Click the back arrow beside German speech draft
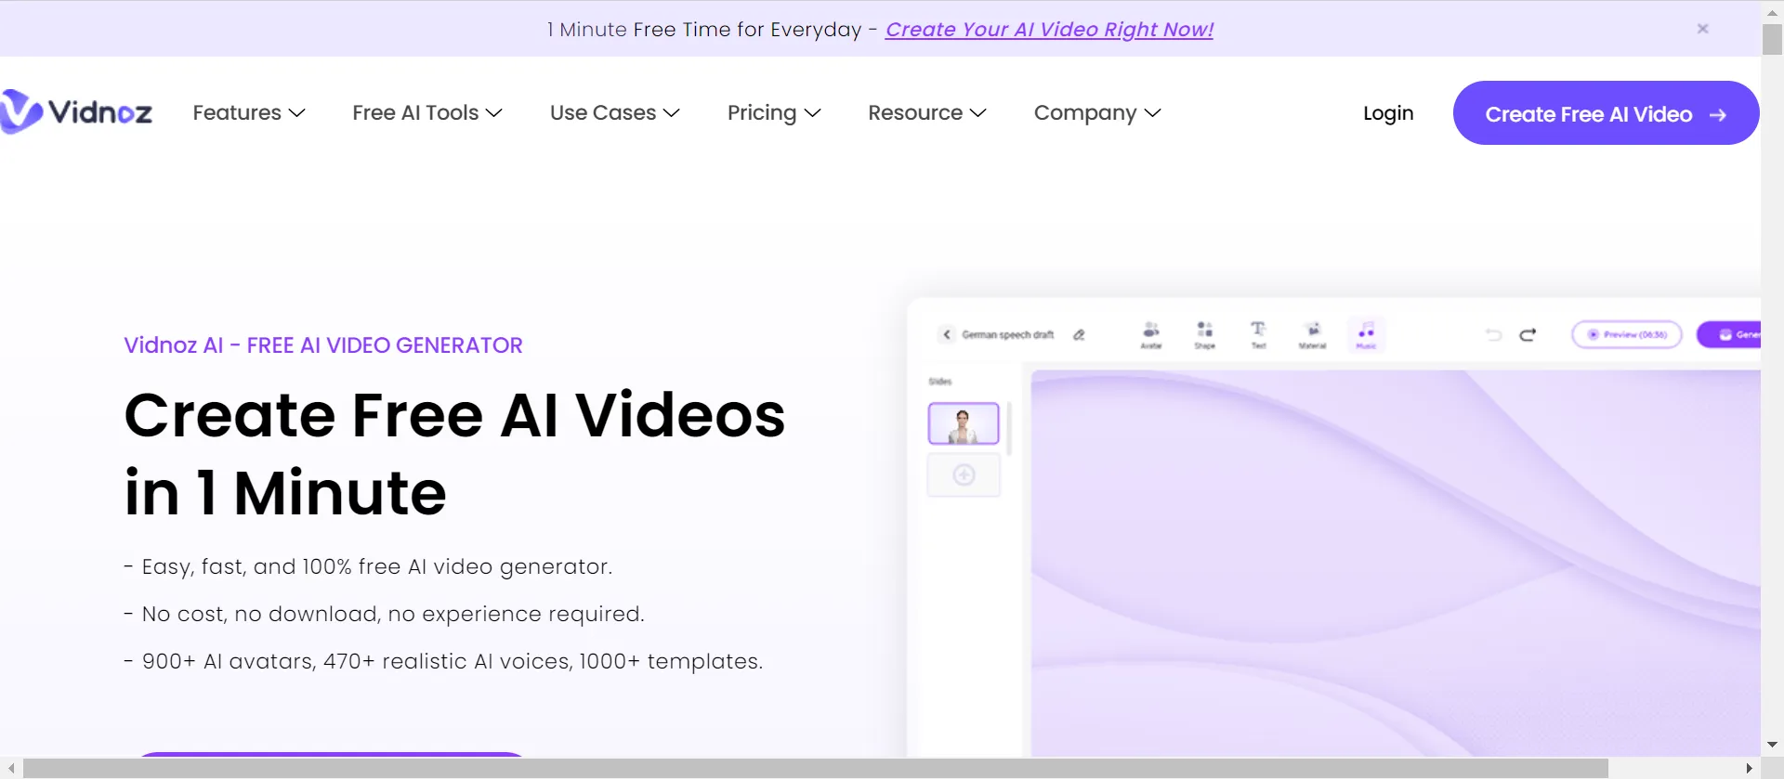The width and height of the screenshot is (1784, 779). click(946, 334)
